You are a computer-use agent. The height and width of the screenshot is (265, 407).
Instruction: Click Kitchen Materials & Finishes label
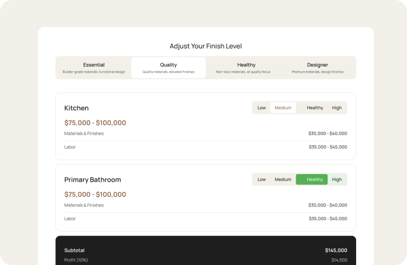click(84, 134)
